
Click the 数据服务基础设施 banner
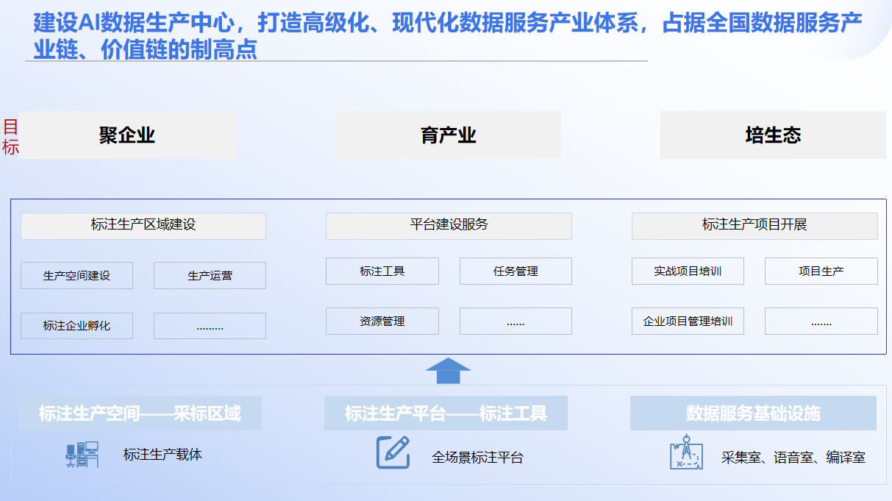[753, 413]
